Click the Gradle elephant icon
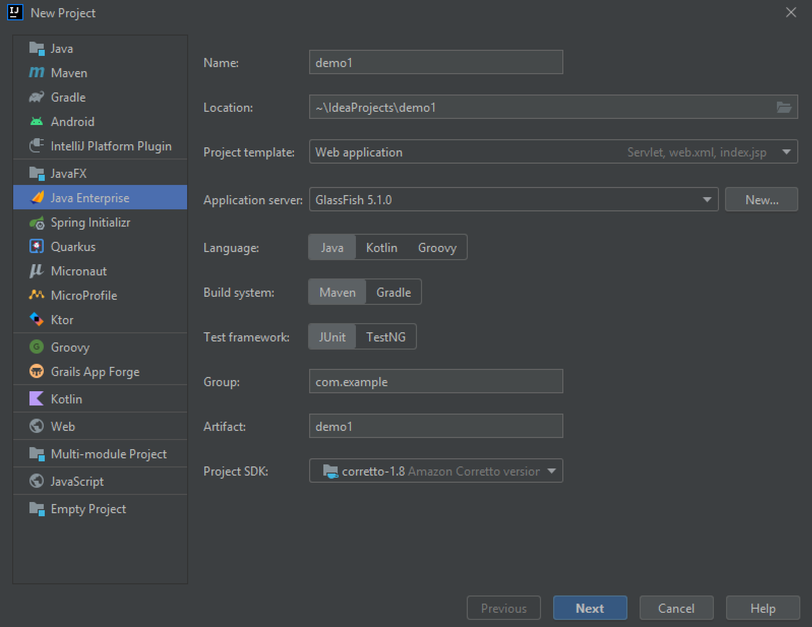The image size is (812, 627). tap(37, 97)
